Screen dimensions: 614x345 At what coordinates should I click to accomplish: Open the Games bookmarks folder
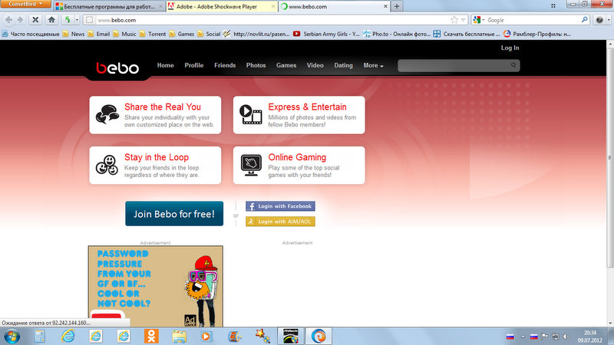coord(182,34)
